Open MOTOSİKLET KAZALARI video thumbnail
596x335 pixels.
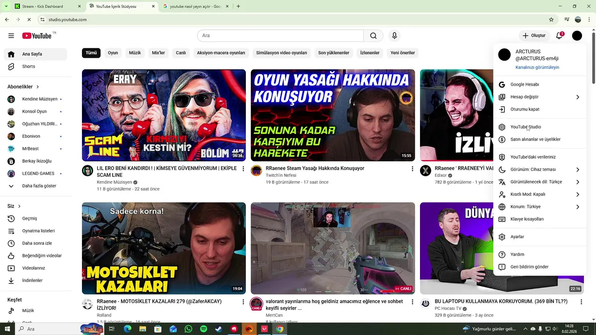coord(164,248)
